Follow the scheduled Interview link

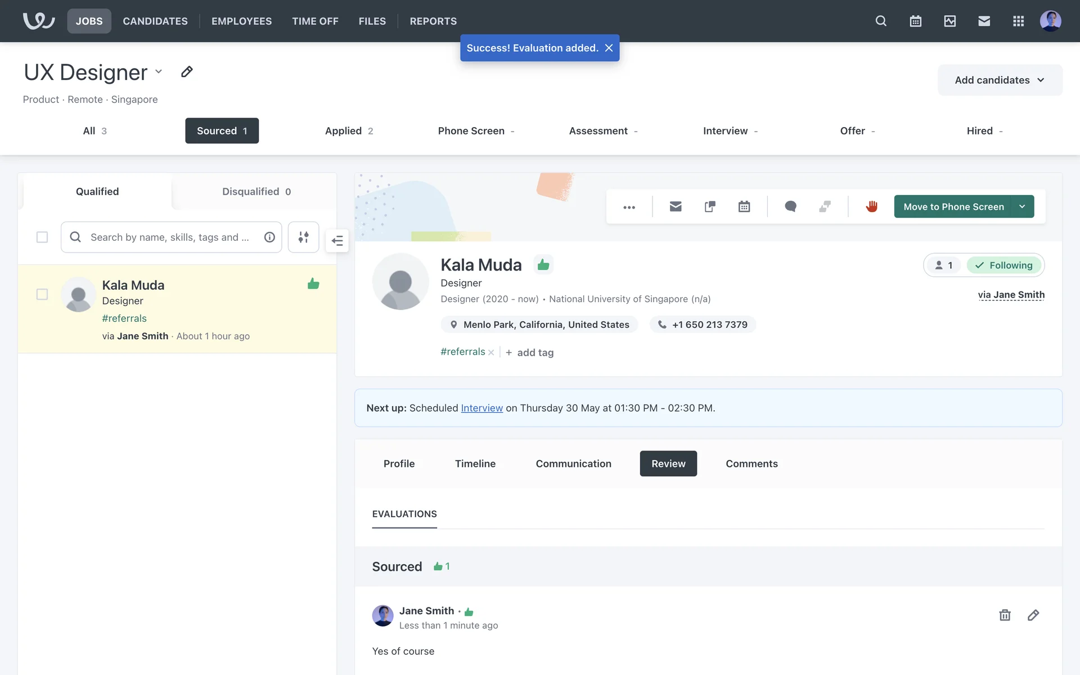click(x=481, y=408)
